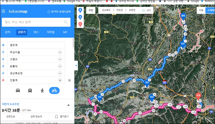Remove the 회룡대 waypoint

(x=60, y=66)
